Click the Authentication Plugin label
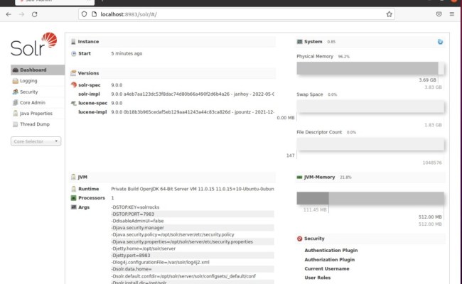Image resolution: width=462 pixels, height=284 pixels. pos(331,251)
